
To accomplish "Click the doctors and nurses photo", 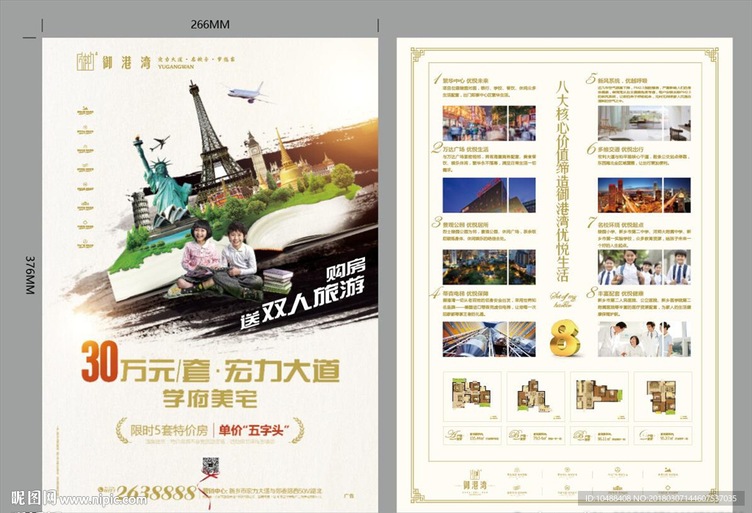I will [x=644, y=340].
